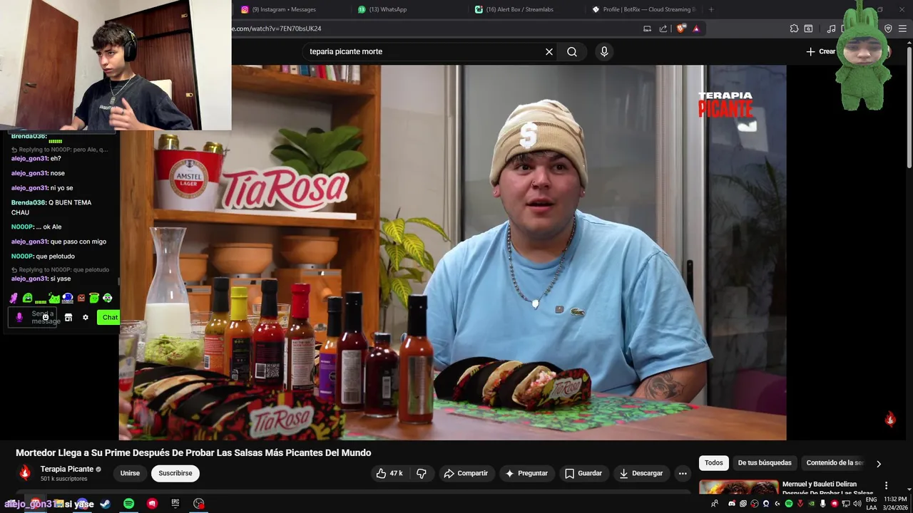Pick the blue astronaut helmet emote
Image resolution: width=913 pixels, height=513 pixels.
68,298
